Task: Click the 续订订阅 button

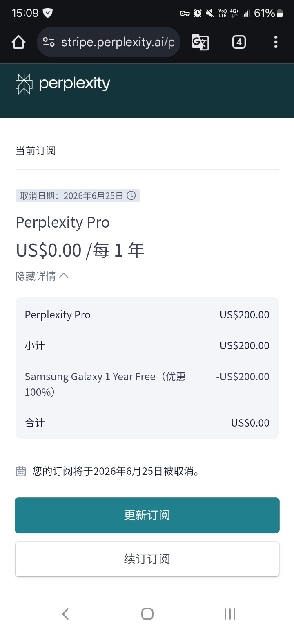Action: point(147,559)
